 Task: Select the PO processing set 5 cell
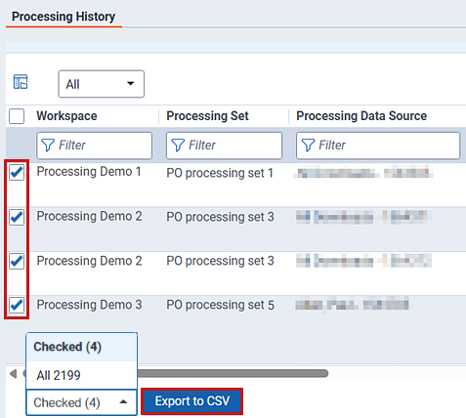pos(220,305)
